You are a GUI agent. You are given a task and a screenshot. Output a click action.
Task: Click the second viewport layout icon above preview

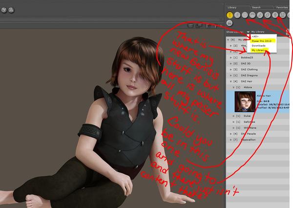pyautogui.click(x=199, y=25)
